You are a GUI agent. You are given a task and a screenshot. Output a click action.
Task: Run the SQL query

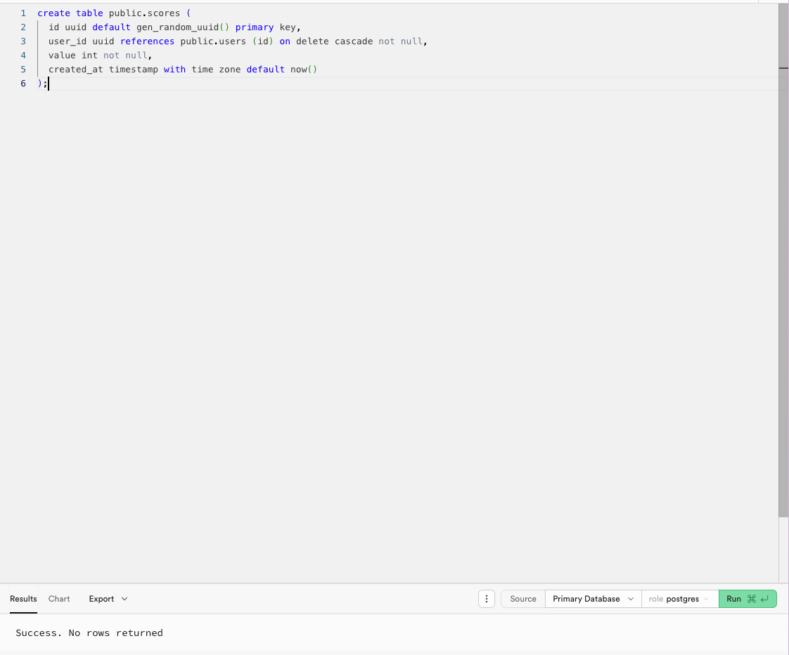748,599
